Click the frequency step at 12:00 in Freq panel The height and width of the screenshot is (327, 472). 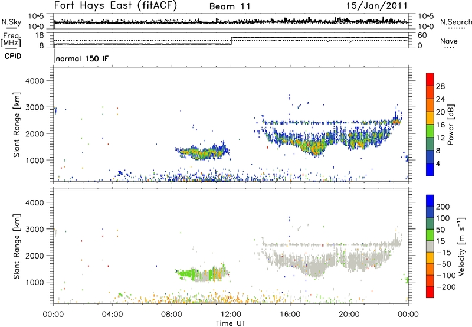click(231, 41)
